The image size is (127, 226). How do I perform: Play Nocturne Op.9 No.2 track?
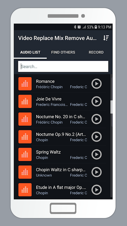tap(97, 137)
